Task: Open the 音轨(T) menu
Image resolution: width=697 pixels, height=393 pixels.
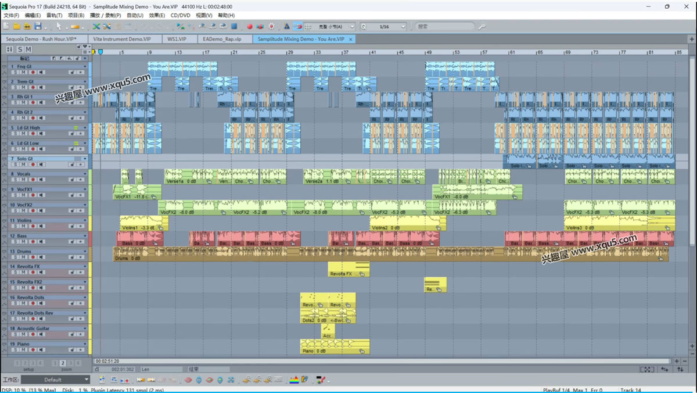Action: [x=54, y=15]
